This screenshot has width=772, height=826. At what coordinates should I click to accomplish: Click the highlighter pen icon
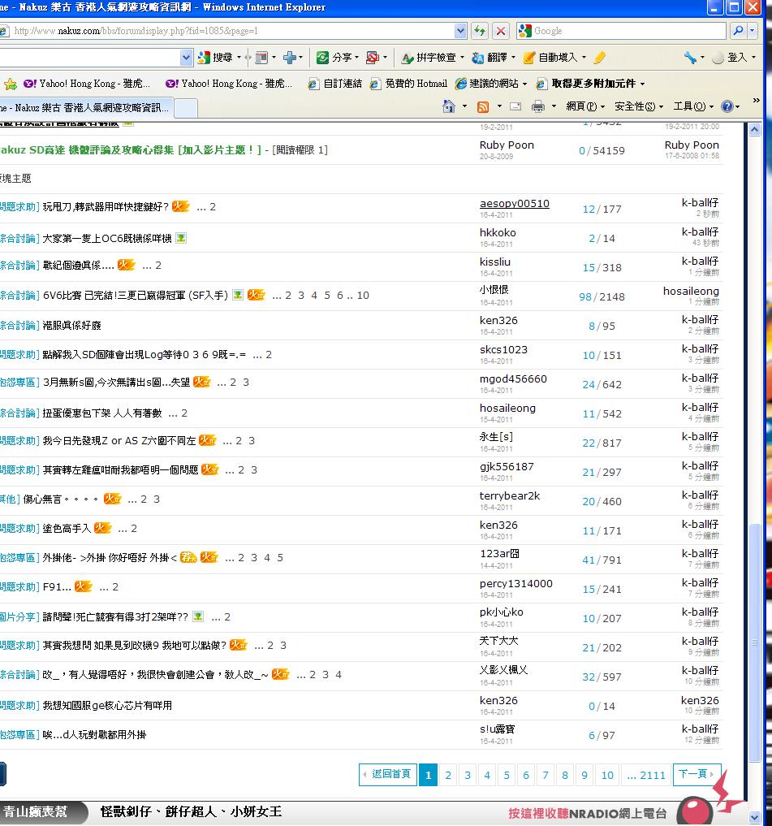[x=599, y=58]
